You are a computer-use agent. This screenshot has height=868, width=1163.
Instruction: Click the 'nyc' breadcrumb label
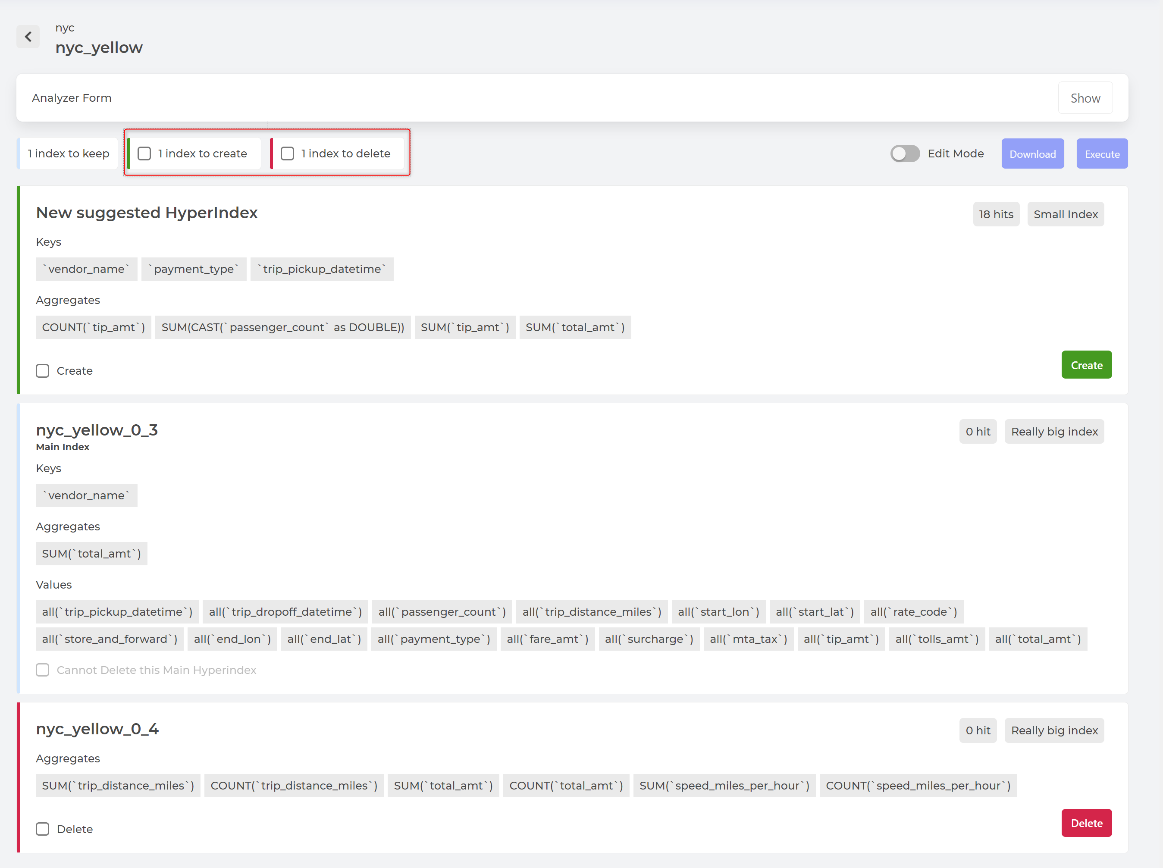pyautogui.click(x=65, y=28)
